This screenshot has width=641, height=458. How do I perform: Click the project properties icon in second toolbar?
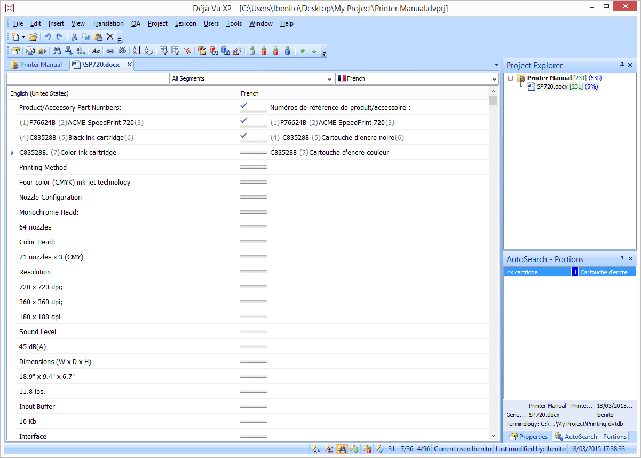click(15, 51)
